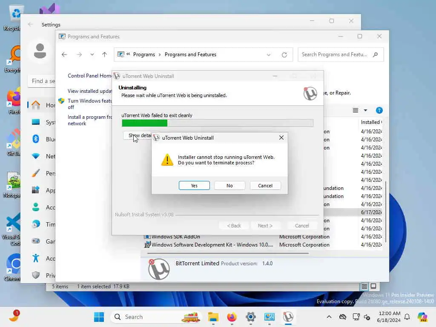The image size is (436, 327).
Task: Open Privacy in Settings sidebar
Action: tap(42, 275)
